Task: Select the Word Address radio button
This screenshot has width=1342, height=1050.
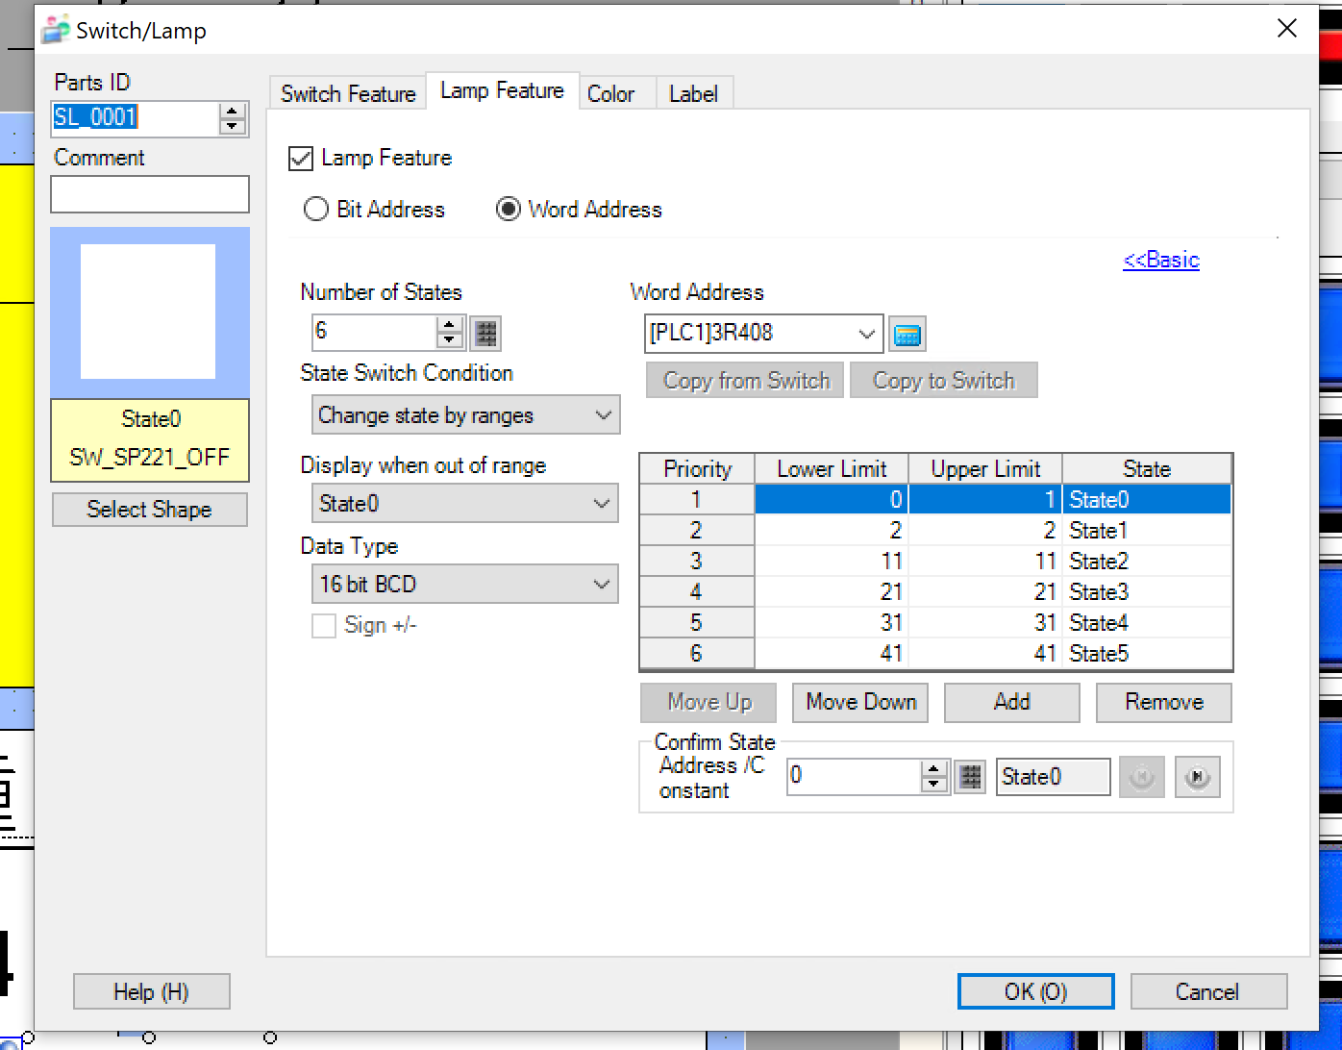Action: (509, 210)
